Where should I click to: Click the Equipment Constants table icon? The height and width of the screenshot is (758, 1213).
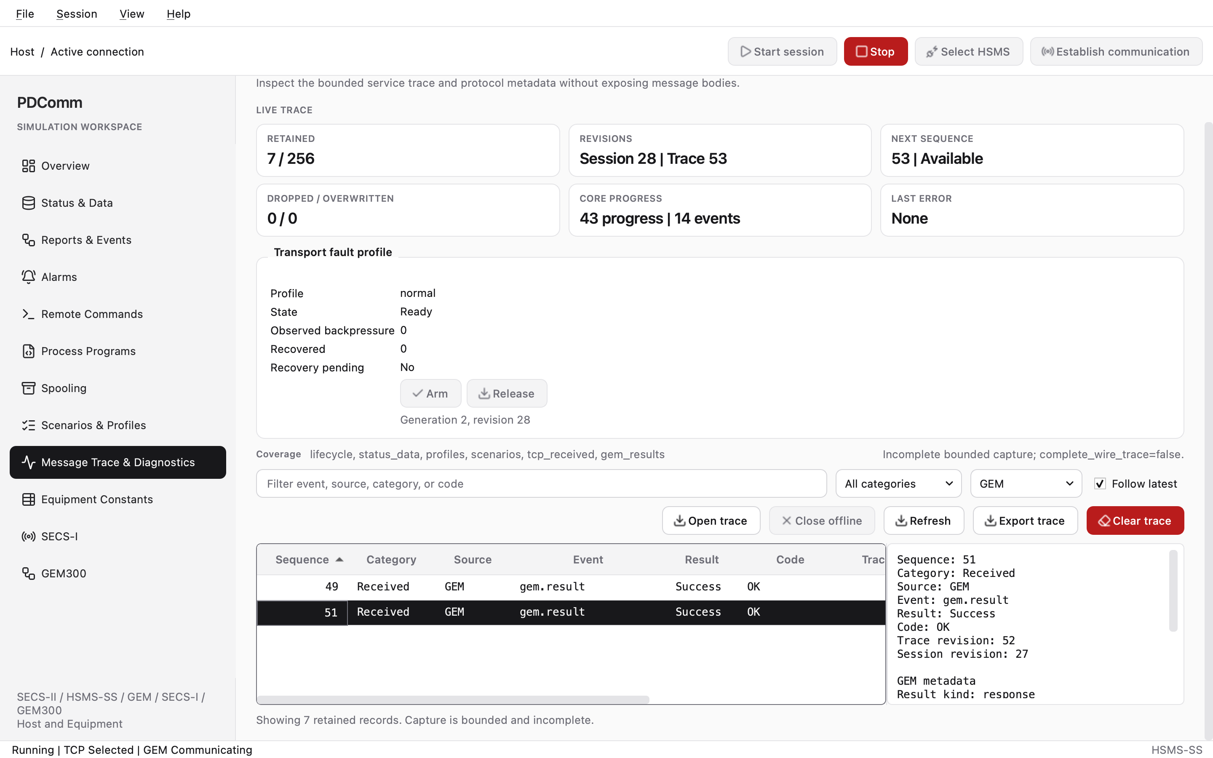28,500
